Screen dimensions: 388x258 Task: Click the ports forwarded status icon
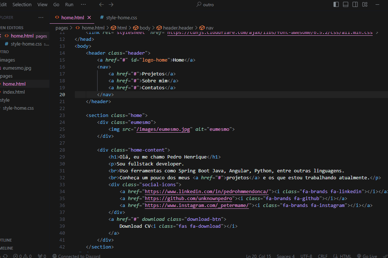(42, 256)
